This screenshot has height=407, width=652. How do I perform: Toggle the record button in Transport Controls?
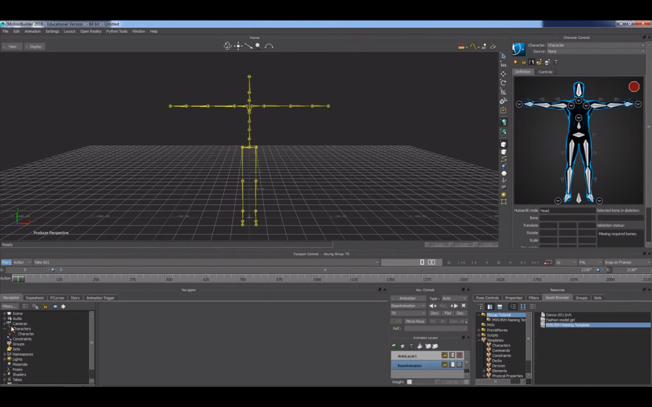449,263
